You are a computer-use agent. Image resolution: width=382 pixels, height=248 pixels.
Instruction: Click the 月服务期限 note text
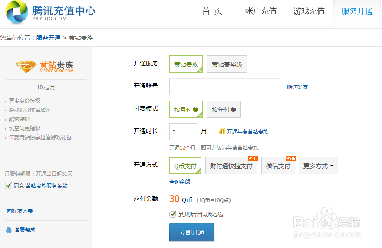[x=39, y=174]
